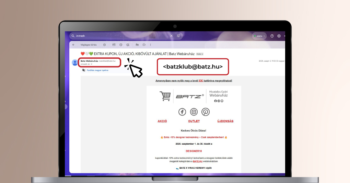Screen dimensions: 350x183
Task: Clear the search with the X icon
Action: (172, 36)
